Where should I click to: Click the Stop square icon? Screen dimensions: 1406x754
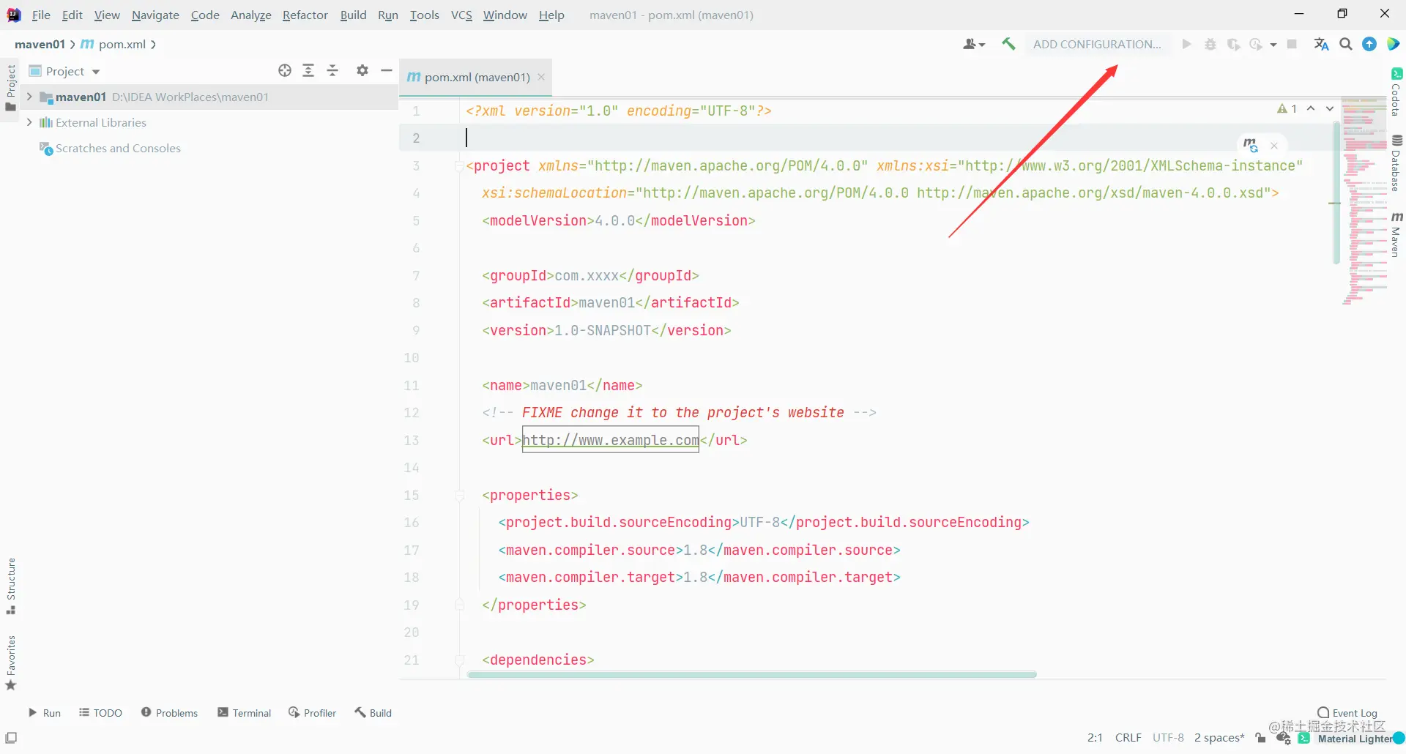coord(1292,44)
